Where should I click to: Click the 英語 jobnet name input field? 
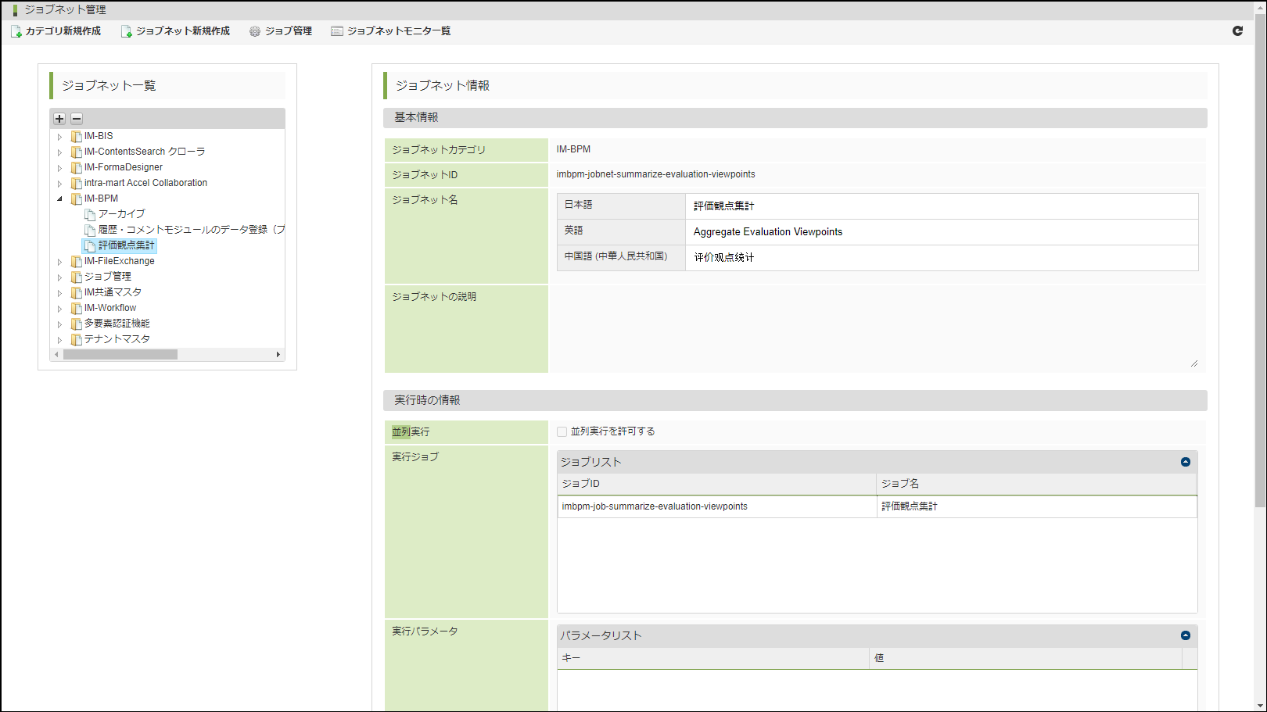click(x=941, y=232)
